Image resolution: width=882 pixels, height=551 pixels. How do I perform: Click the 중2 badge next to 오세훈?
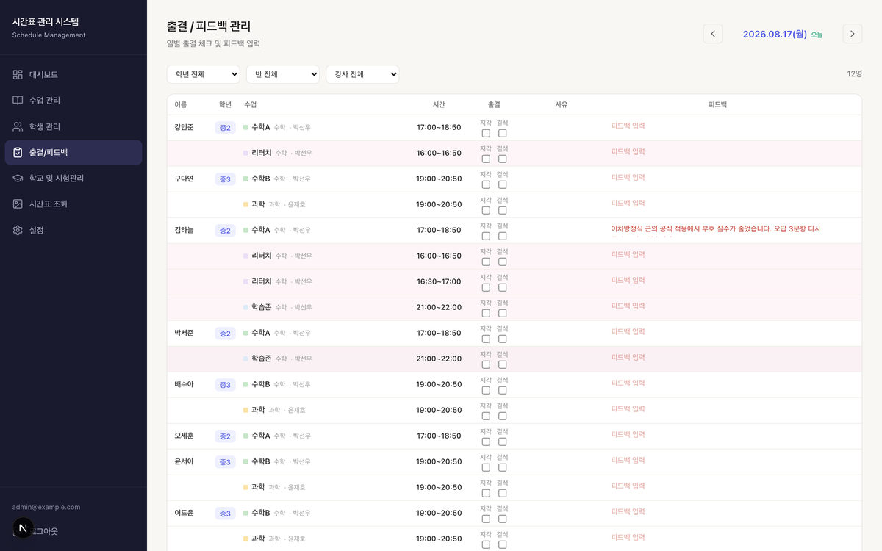point(225,436)
